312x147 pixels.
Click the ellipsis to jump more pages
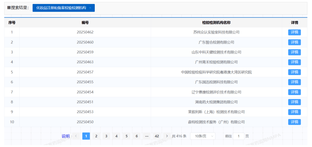[147, 136]
